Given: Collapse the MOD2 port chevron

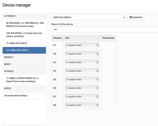Looking at the screenshot, I should tap(5, 71).
